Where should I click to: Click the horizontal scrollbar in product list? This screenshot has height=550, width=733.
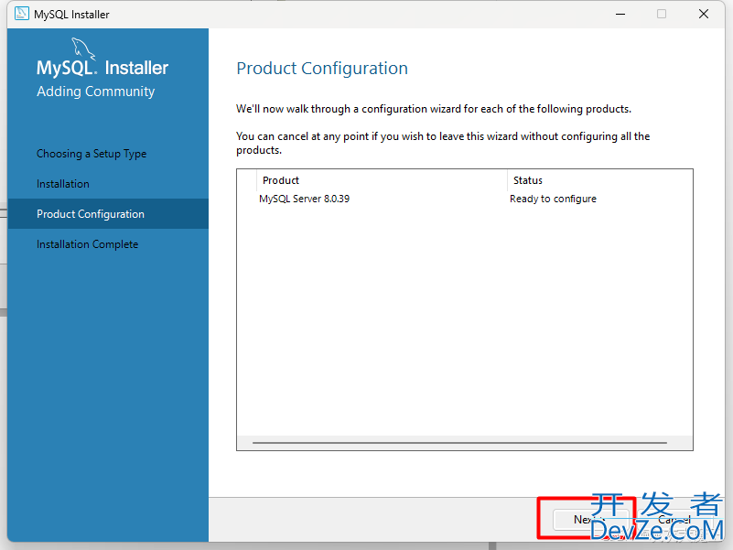point(459,442)
